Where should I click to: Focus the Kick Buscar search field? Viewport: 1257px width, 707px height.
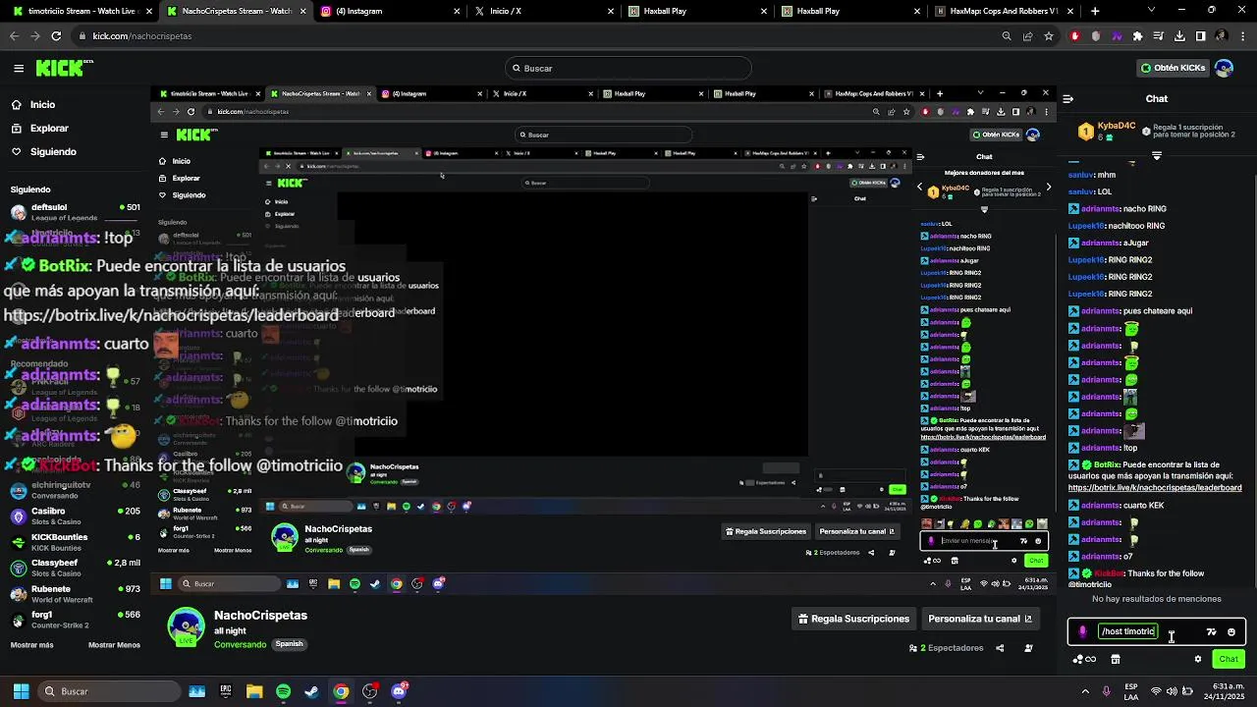628,68
